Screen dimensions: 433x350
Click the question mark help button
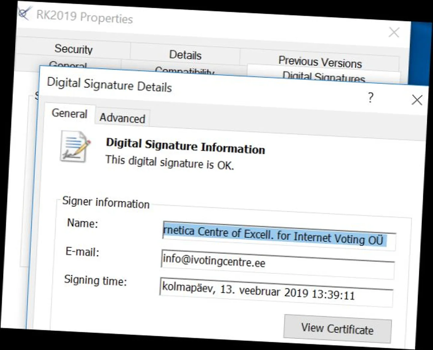371,98
